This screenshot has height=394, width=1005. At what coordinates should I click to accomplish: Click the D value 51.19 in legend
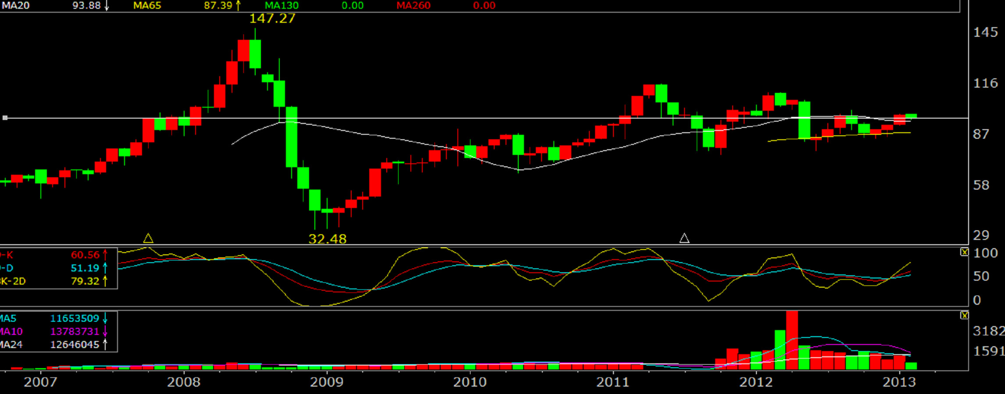click(86, 268)
